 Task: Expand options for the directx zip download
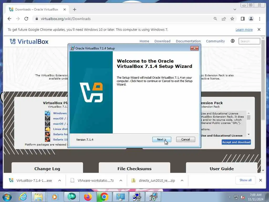pos(182,180)
